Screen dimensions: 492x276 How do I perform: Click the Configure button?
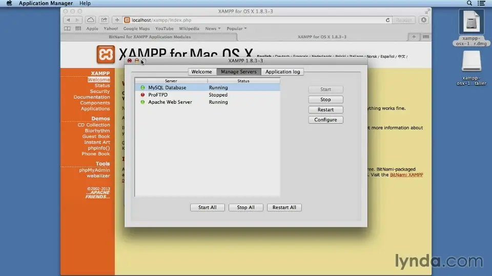pos(326,120)
